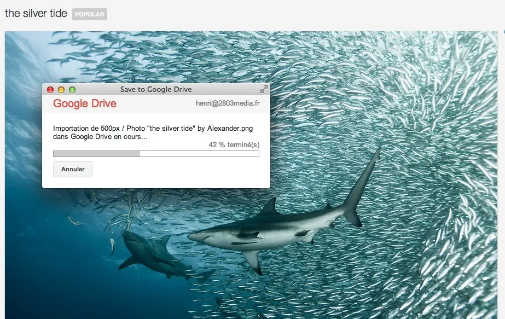This screenshot has width=505, height=319.
Task: Click the Google Drive logo text
Action: coord(85,103)
